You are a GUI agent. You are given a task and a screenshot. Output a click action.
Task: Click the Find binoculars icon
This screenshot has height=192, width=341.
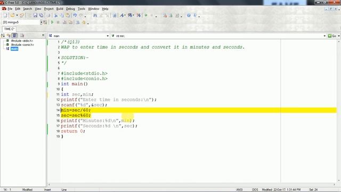tap(95, 15)
